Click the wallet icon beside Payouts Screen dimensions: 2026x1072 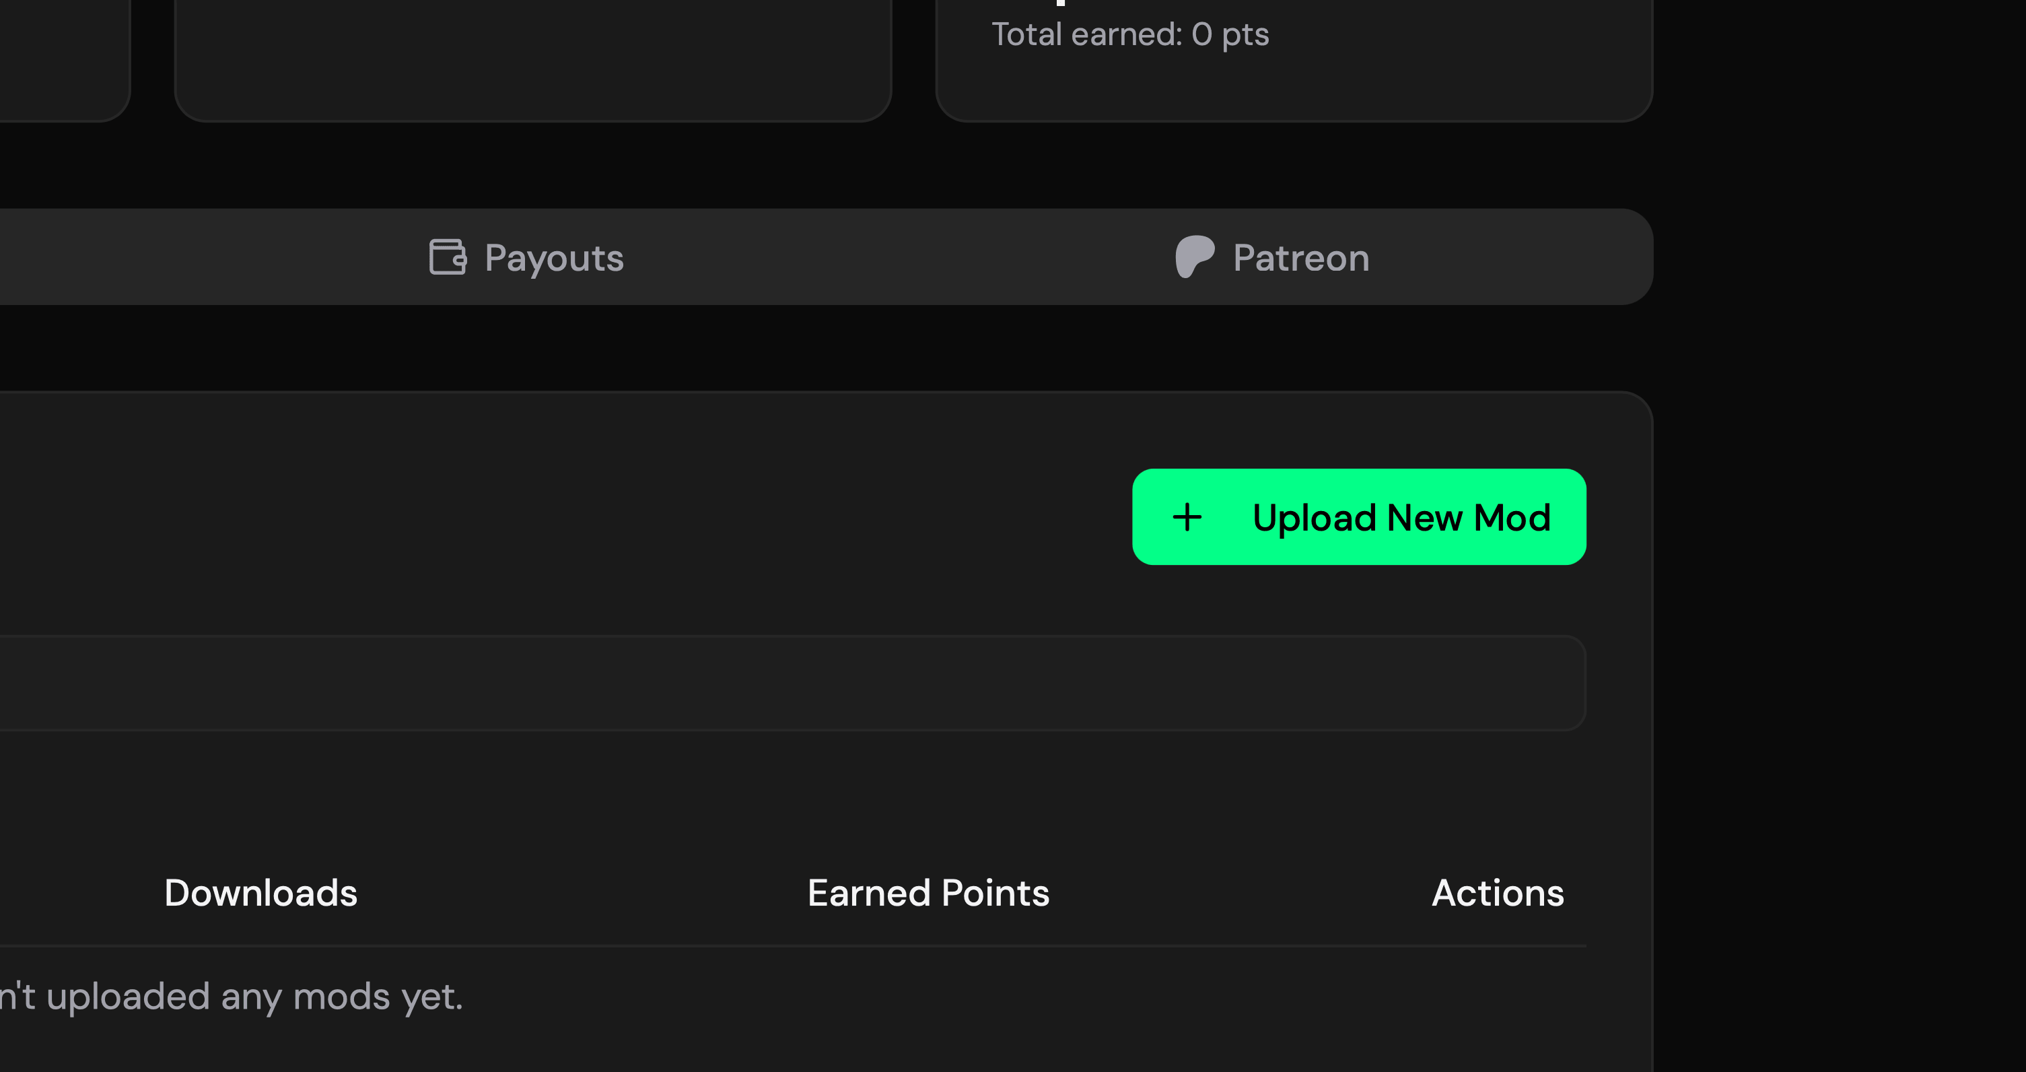click(448, 257)
